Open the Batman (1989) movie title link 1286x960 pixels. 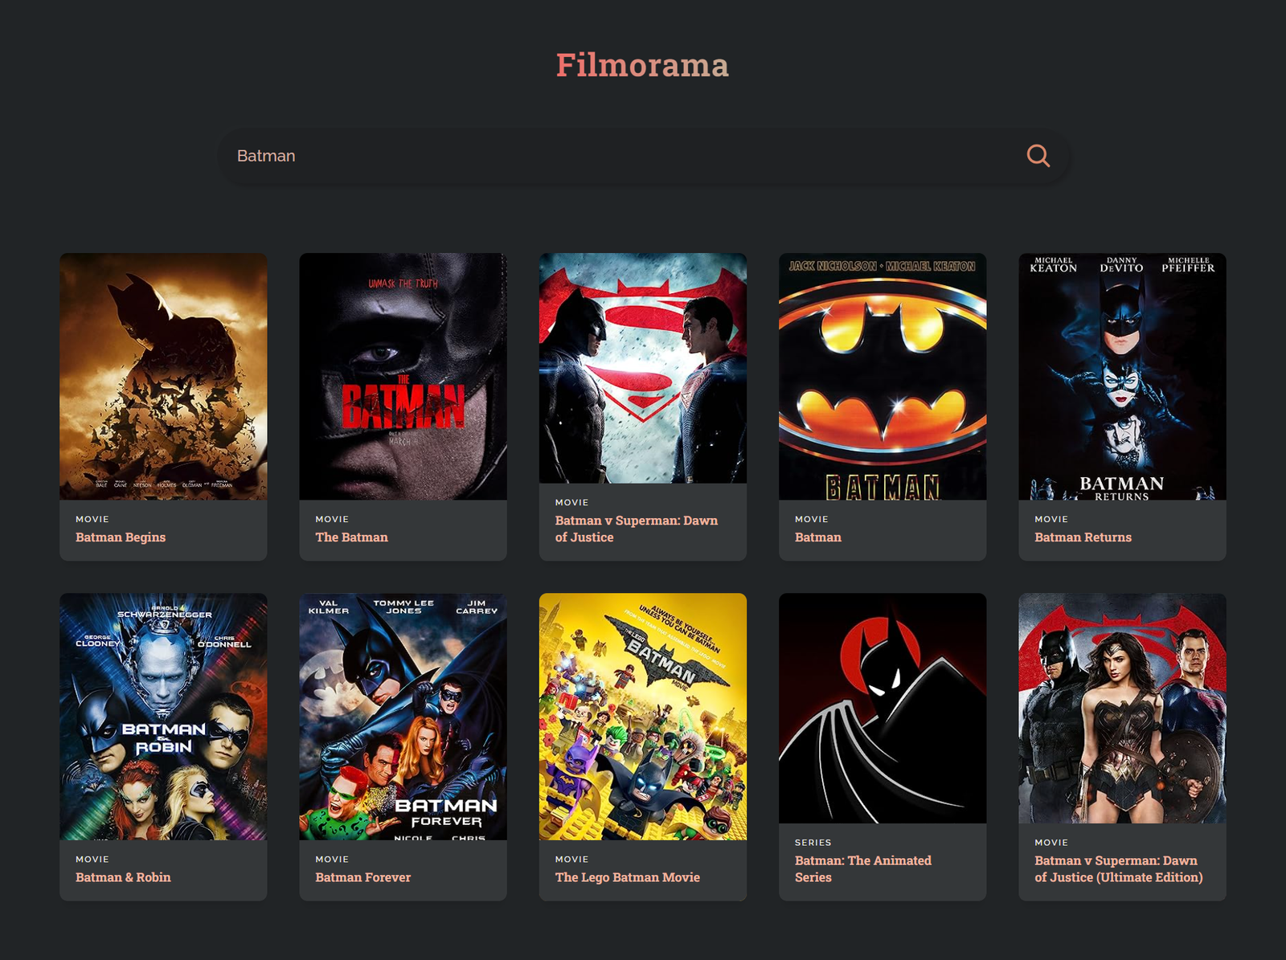pyautogui.click(x=817, y=537)
